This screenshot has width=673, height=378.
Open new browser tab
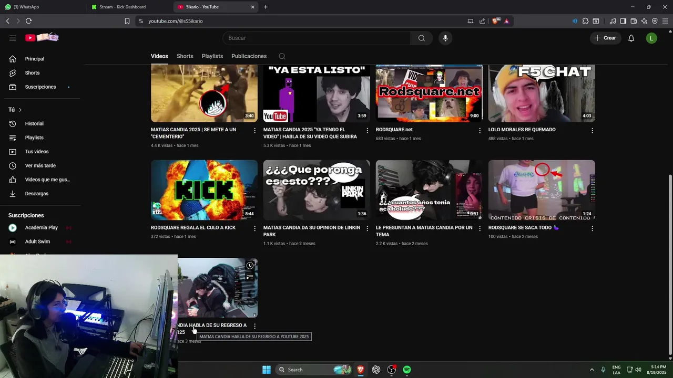[x=266, y=7]
